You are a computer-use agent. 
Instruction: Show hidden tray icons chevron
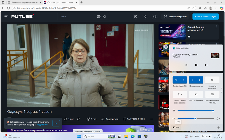[x=181, y=137]
